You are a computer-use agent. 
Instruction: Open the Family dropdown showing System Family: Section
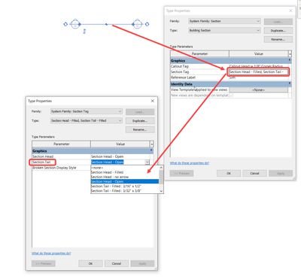224,21
